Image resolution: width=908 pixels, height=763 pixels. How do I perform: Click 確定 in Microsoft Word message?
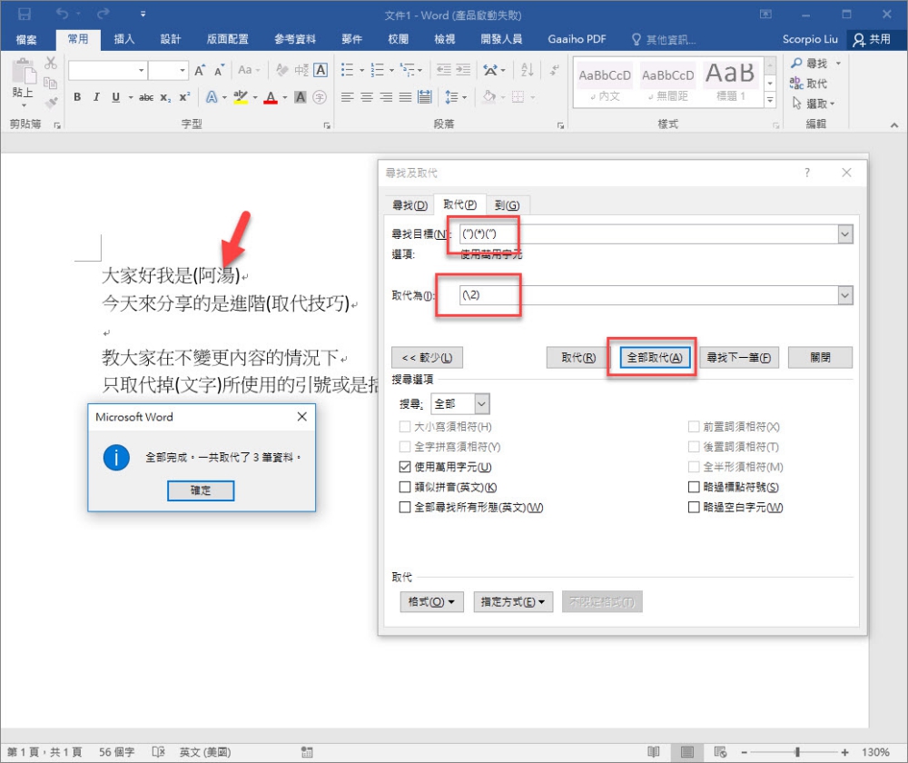click(201, 490)
